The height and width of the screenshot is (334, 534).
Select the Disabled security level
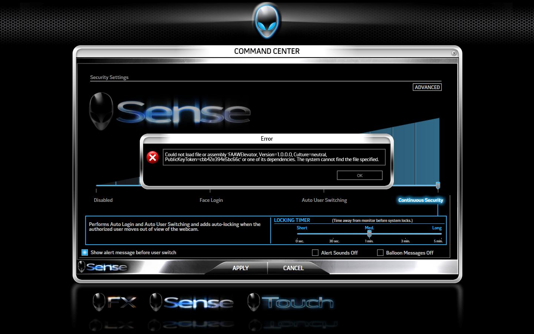103,200
